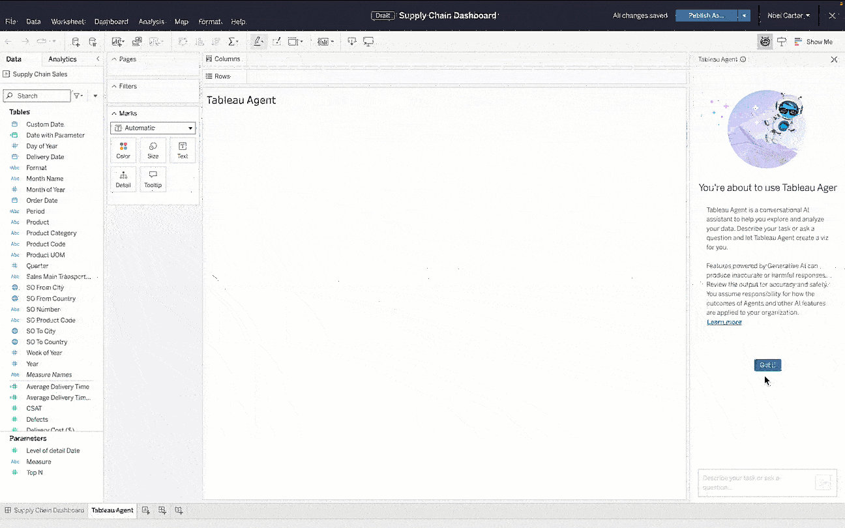Open the Analysis menu
This screenshot has height=528, width=845.
[151, 22]
